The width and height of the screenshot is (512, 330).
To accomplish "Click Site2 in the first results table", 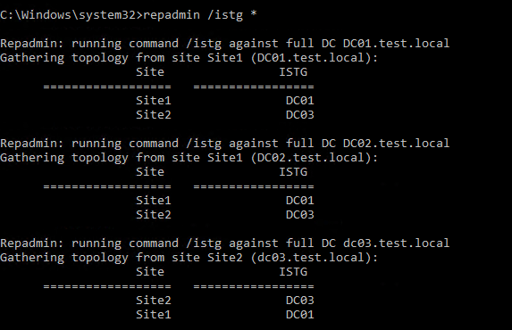I will [154, 115].
